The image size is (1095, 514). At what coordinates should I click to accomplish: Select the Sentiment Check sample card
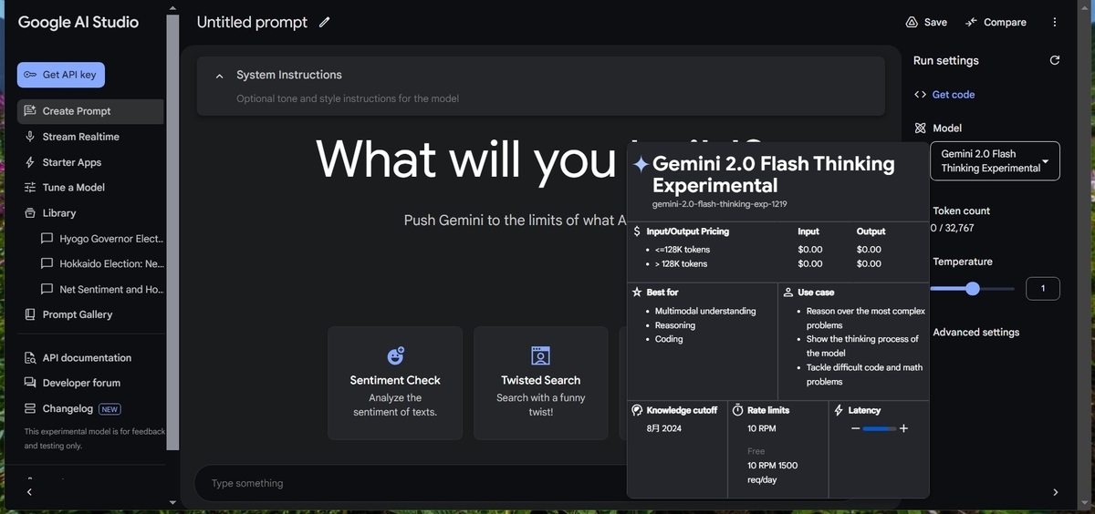[x=395, y=384]
